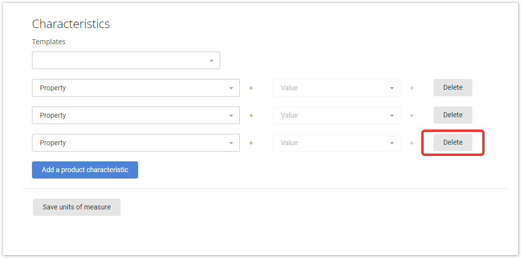Image resolution: width=521 pixels, height=258 pixels.
Task: Delete the second characteristic row
Action: pos(453,115)
